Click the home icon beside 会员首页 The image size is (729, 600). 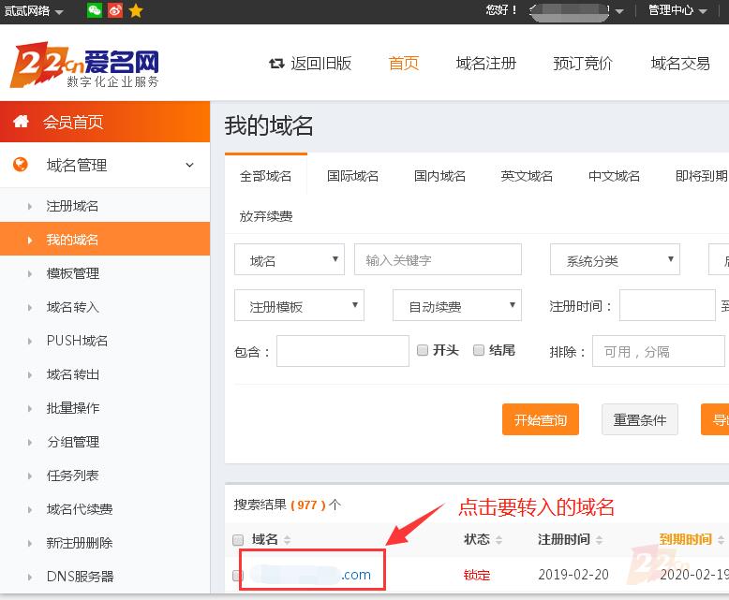[21, 122]
